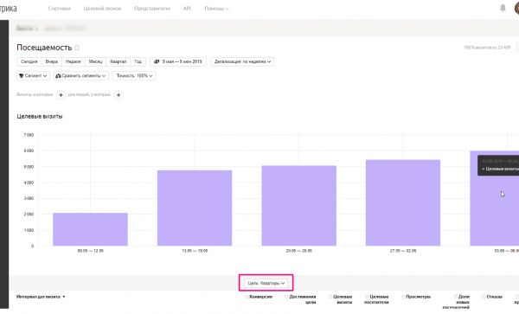Screen dimensions: 519x314
Task: Toggle the Конверсия metric checkbox
Action: pyautogui.click(x=247, y=297)
